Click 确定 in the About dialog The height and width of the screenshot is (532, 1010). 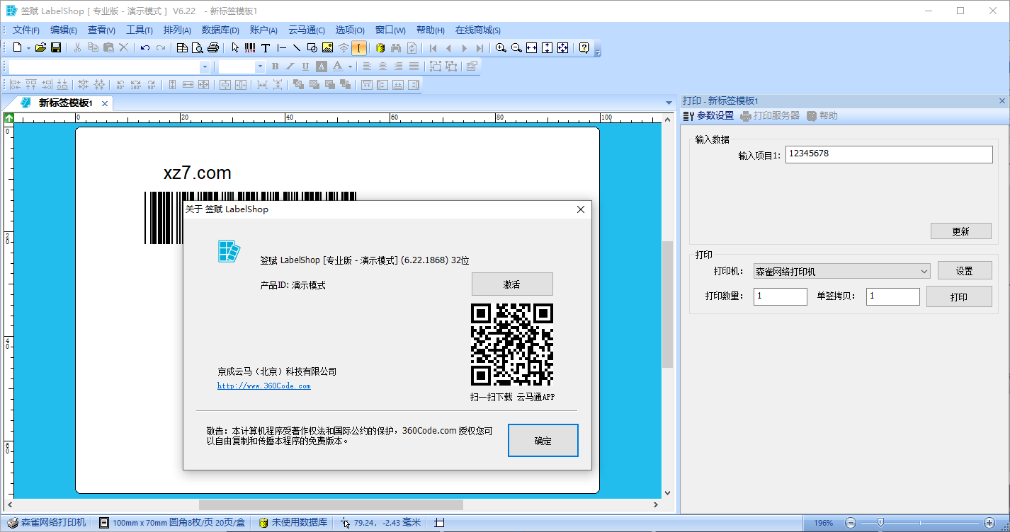point(543,441)
